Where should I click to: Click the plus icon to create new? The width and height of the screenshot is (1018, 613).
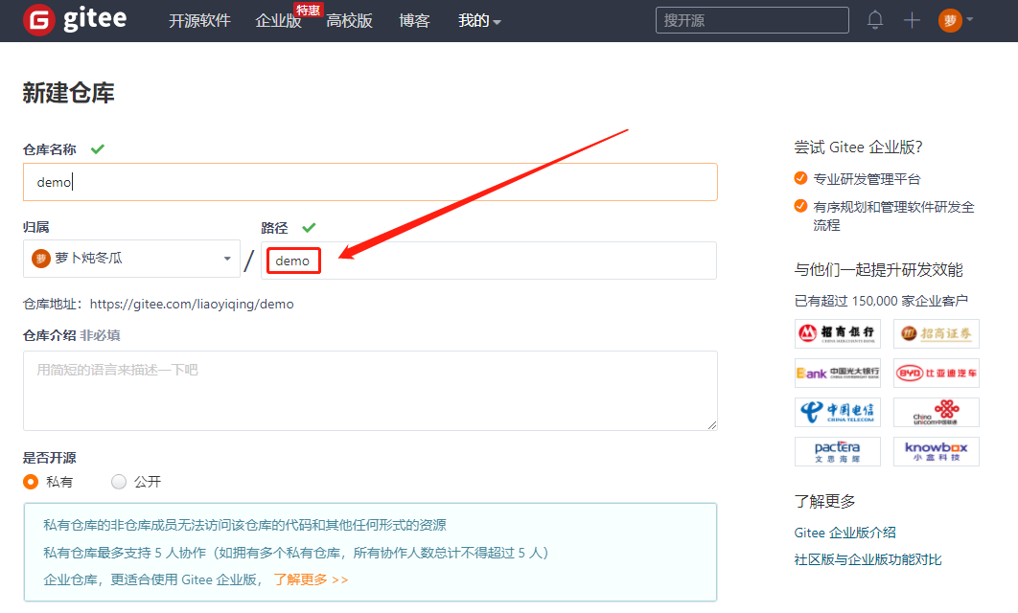click(912, 20)
